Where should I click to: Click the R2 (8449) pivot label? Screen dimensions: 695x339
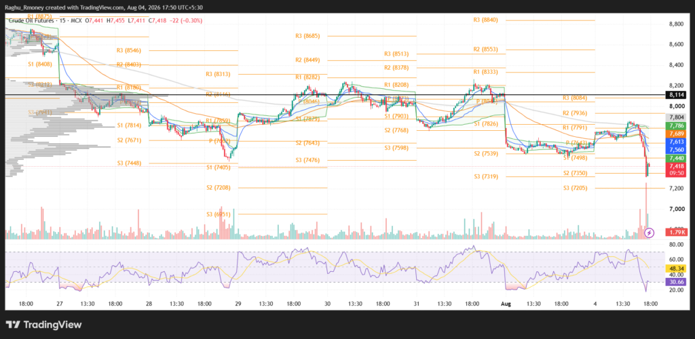pyautogui.click(x=307, y=60)
